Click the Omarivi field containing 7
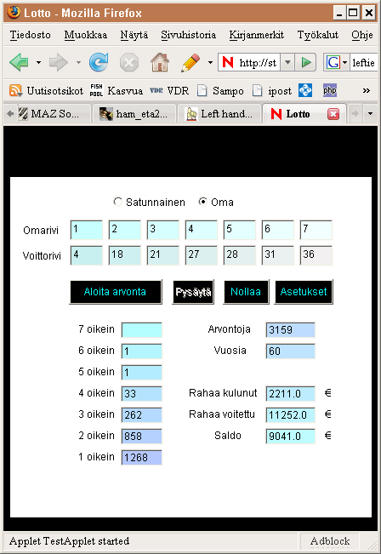 (316, 230)
